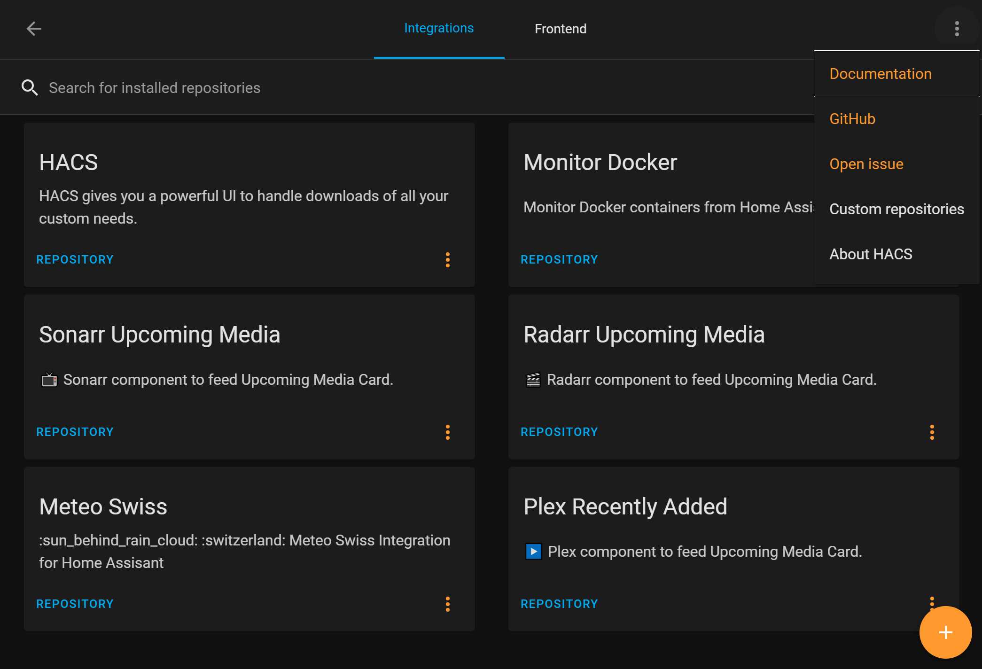Click the Radarr clapperboard emoji icon
Screen dimensions: 982x669
pyautogui.click(x=533, y=380)
